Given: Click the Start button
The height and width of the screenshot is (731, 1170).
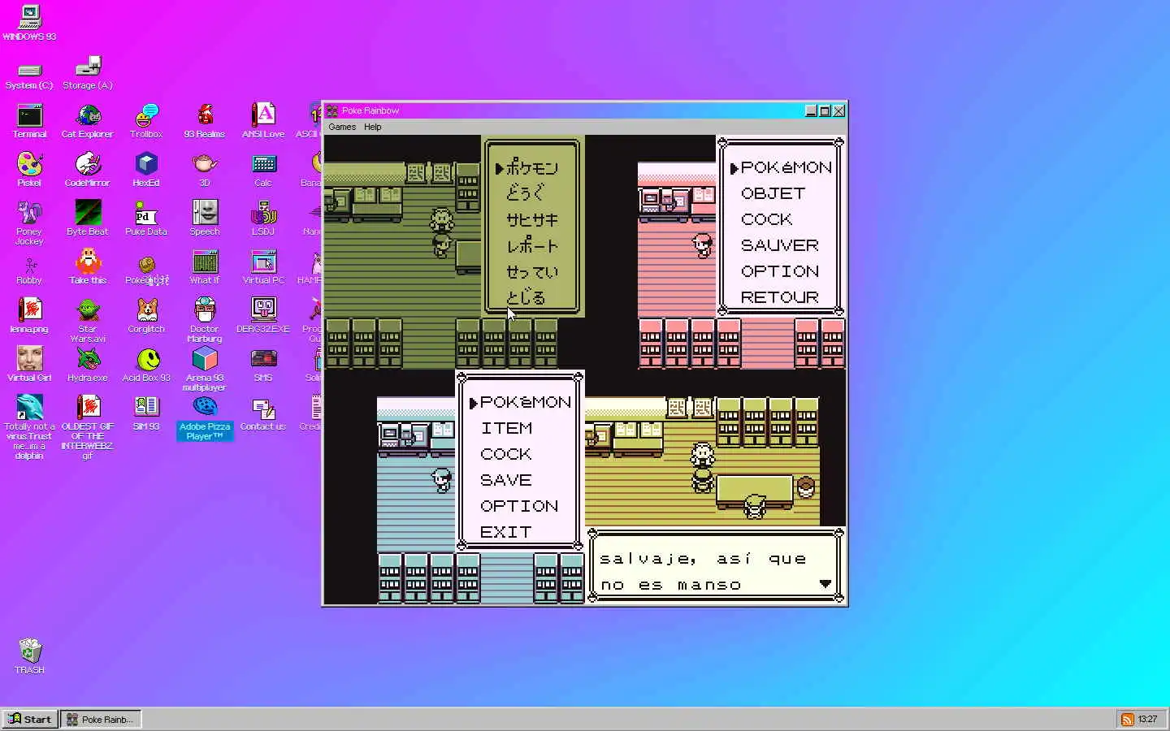Looking at the screenshot, I should pyautogui.click(x=29, y=719).
